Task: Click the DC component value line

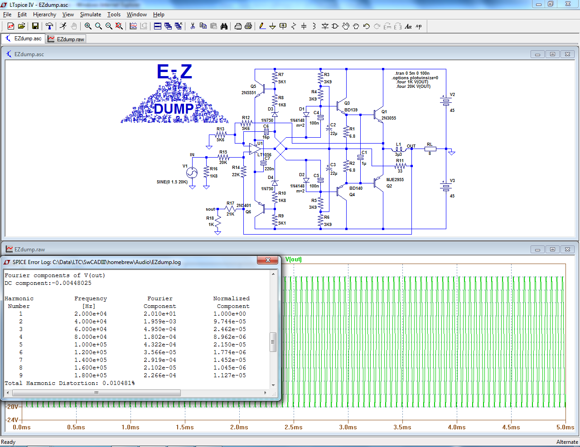Action: [x=48, y=283]
